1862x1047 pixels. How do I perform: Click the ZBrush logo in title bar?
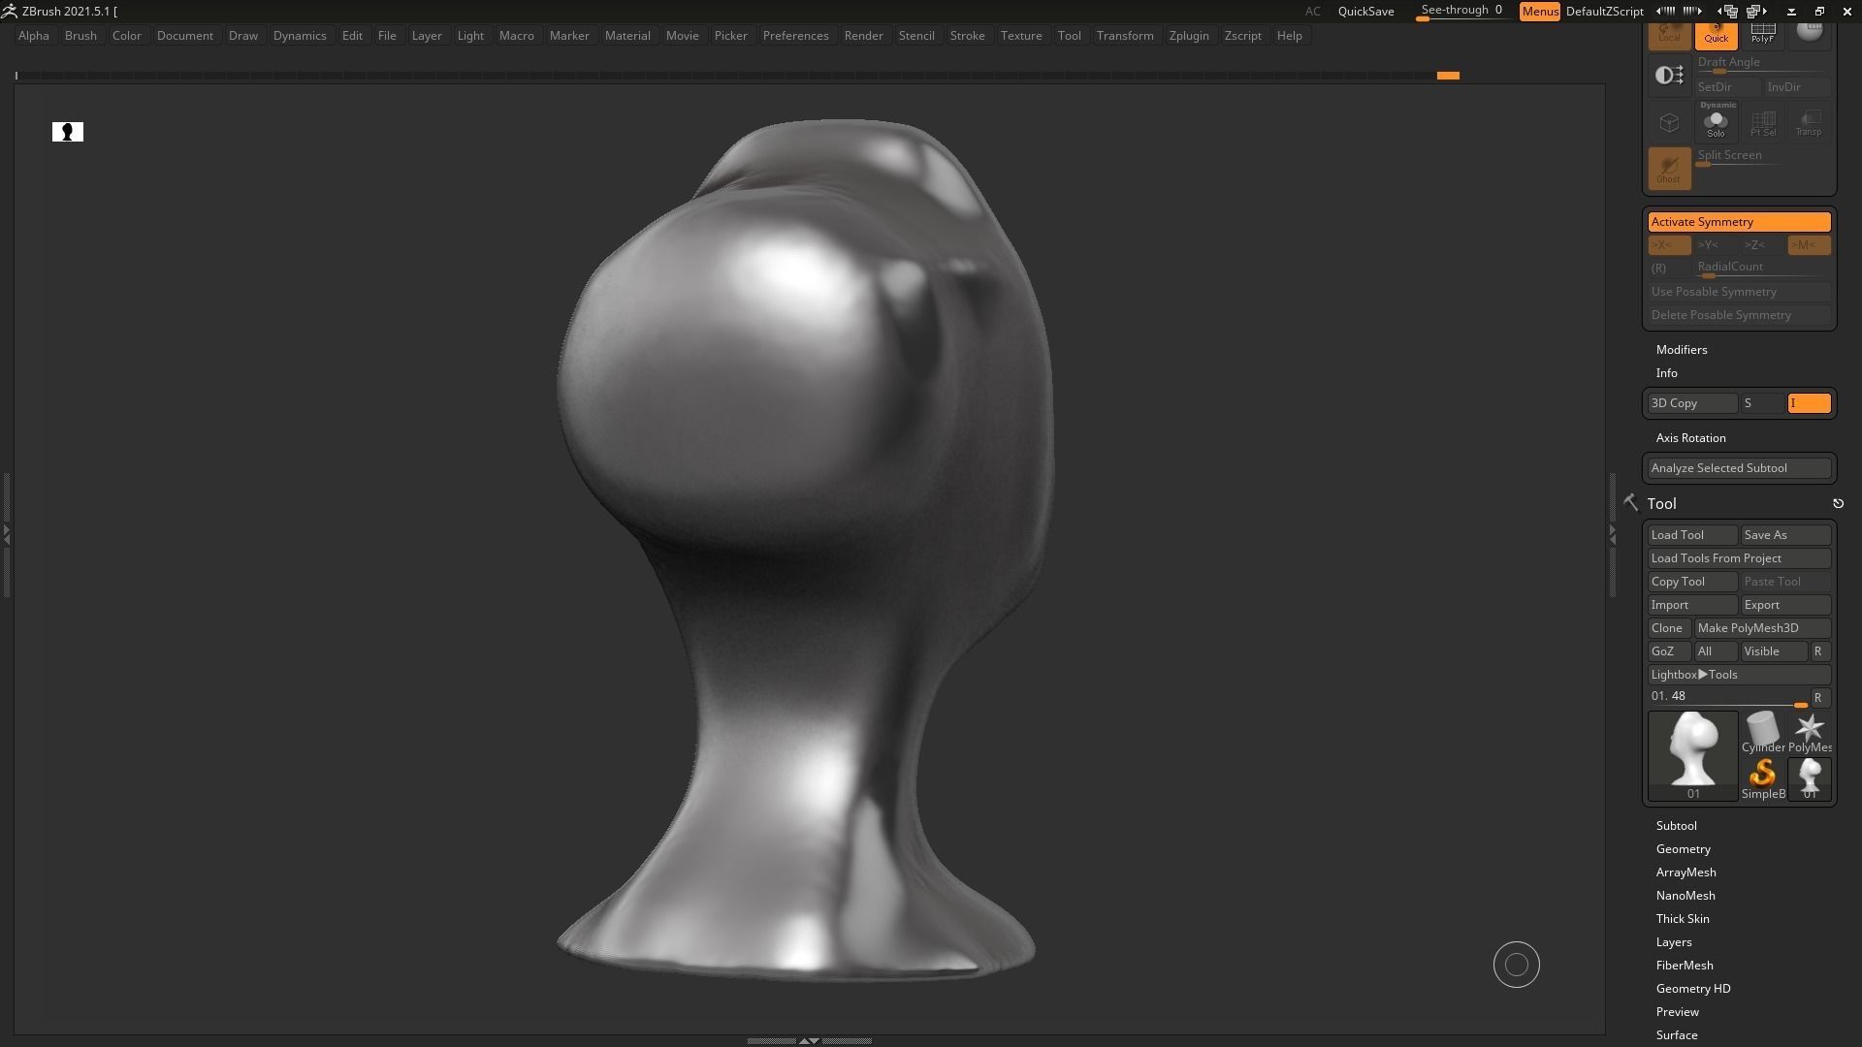pos(10,11)
